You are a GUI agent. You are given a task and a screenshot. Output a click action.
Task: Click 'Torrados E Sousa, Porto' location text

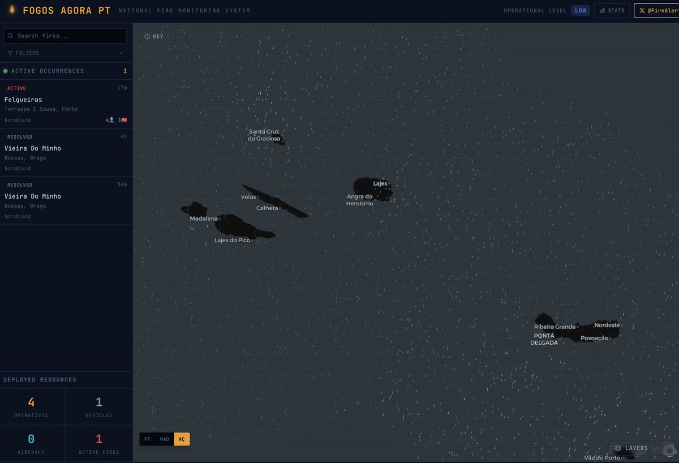coord(41,109)
